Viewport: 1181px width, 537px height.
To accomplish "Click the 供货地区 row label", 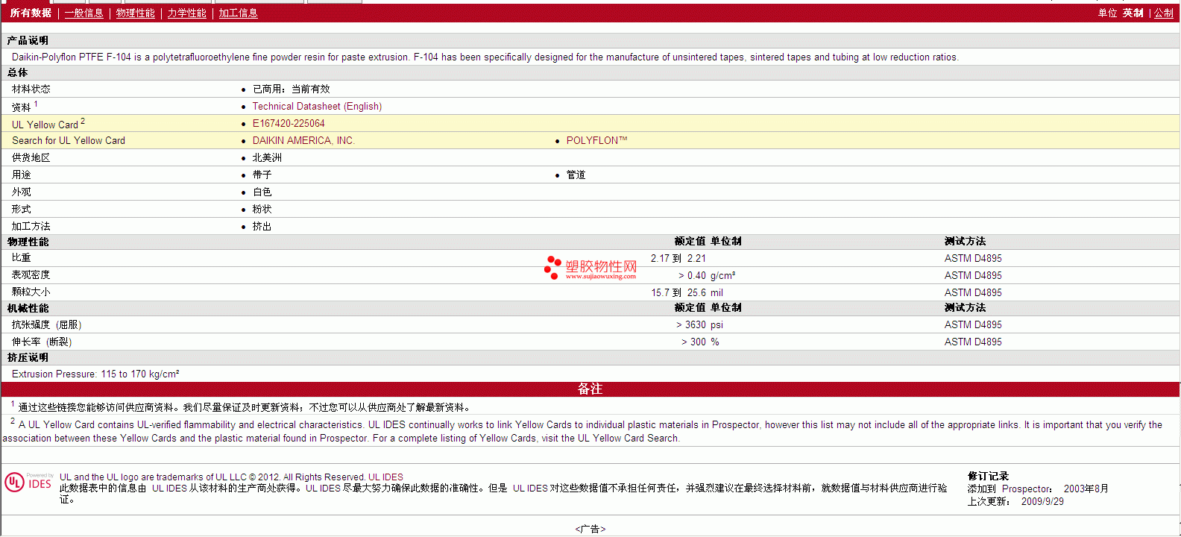I will (31, 158).
